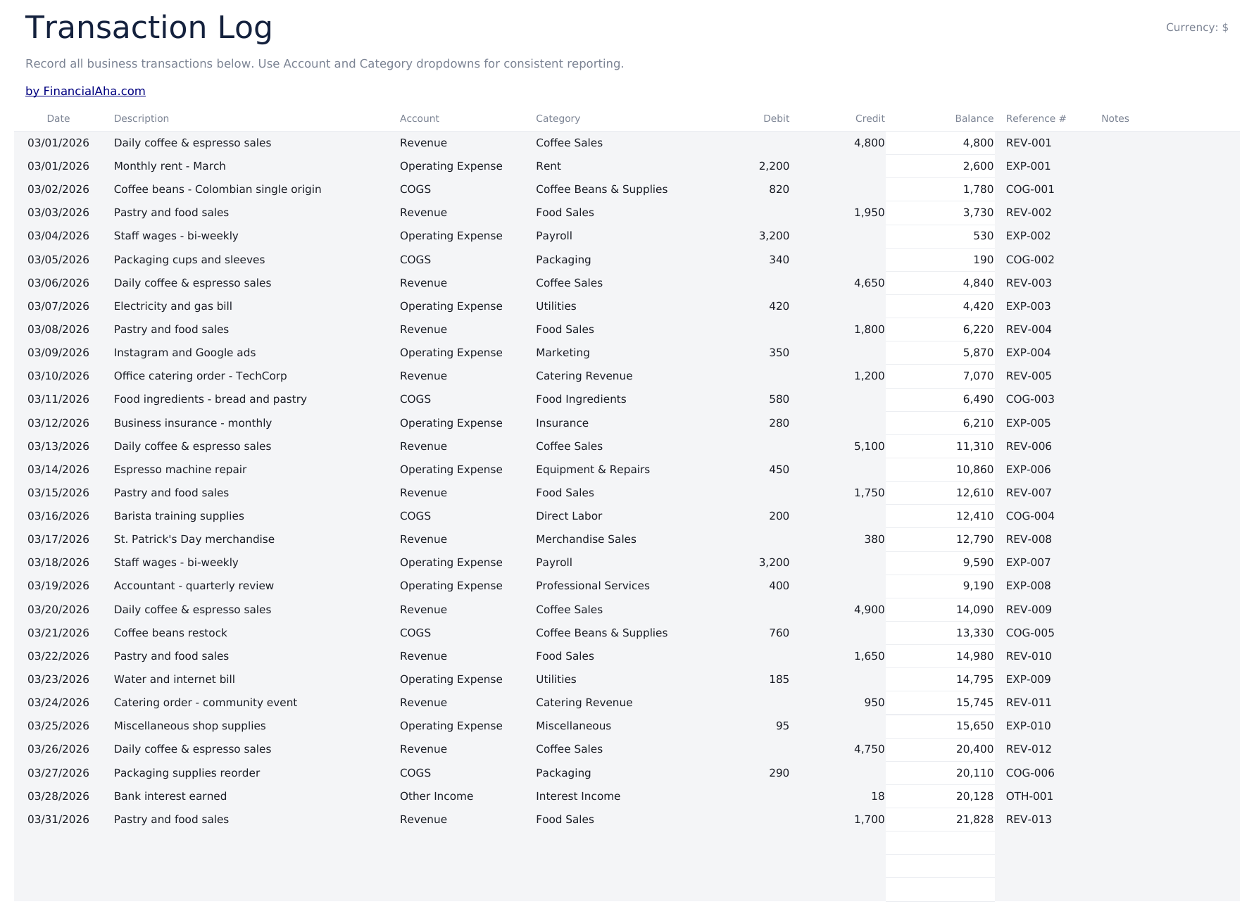
Task: Select 'St. Patrick's Day merchandise' cell
Action: pos(194,539)
